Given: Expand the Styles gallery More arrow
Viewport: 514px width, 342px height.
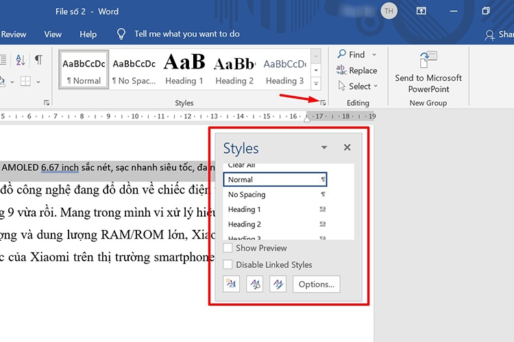Looking at the screenshot, I should (316, 83).
